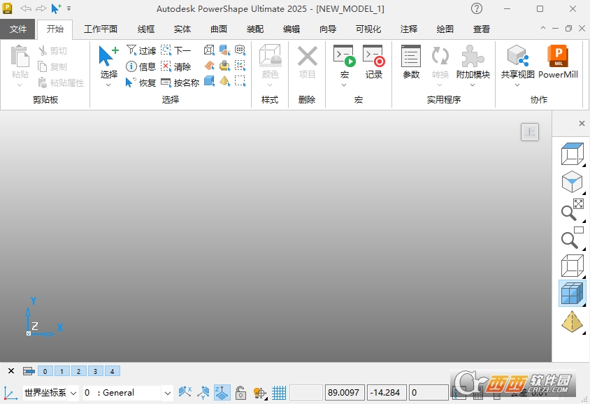Switch to the Solid (实体) tab
590x404 pixels.
[182, 29]
